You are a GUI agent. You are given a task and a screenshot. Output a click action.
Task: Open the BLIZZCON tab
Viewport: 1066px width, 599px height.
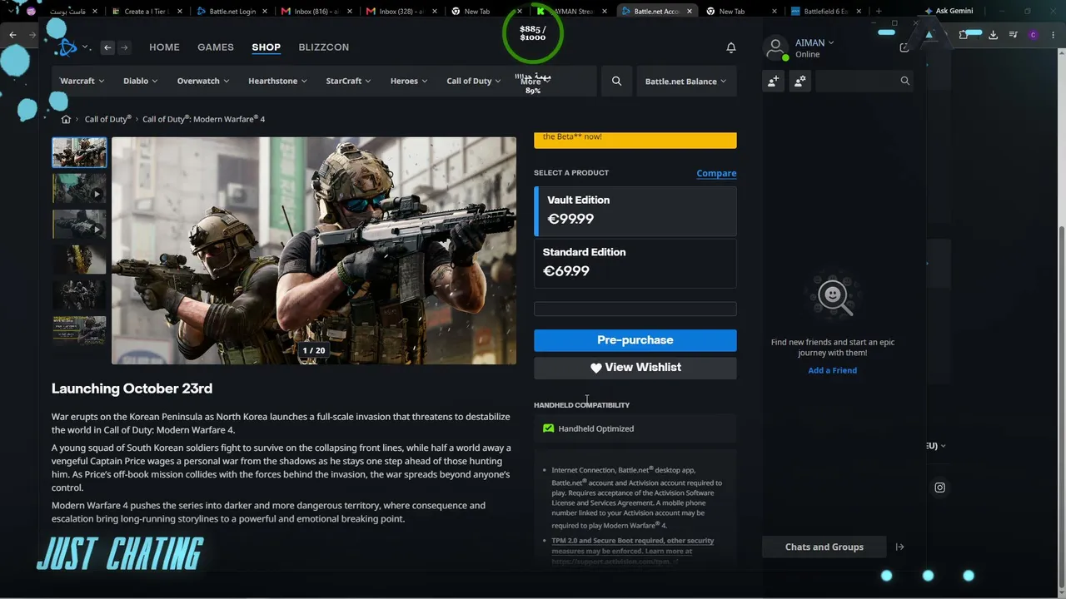tap(324, 47)
